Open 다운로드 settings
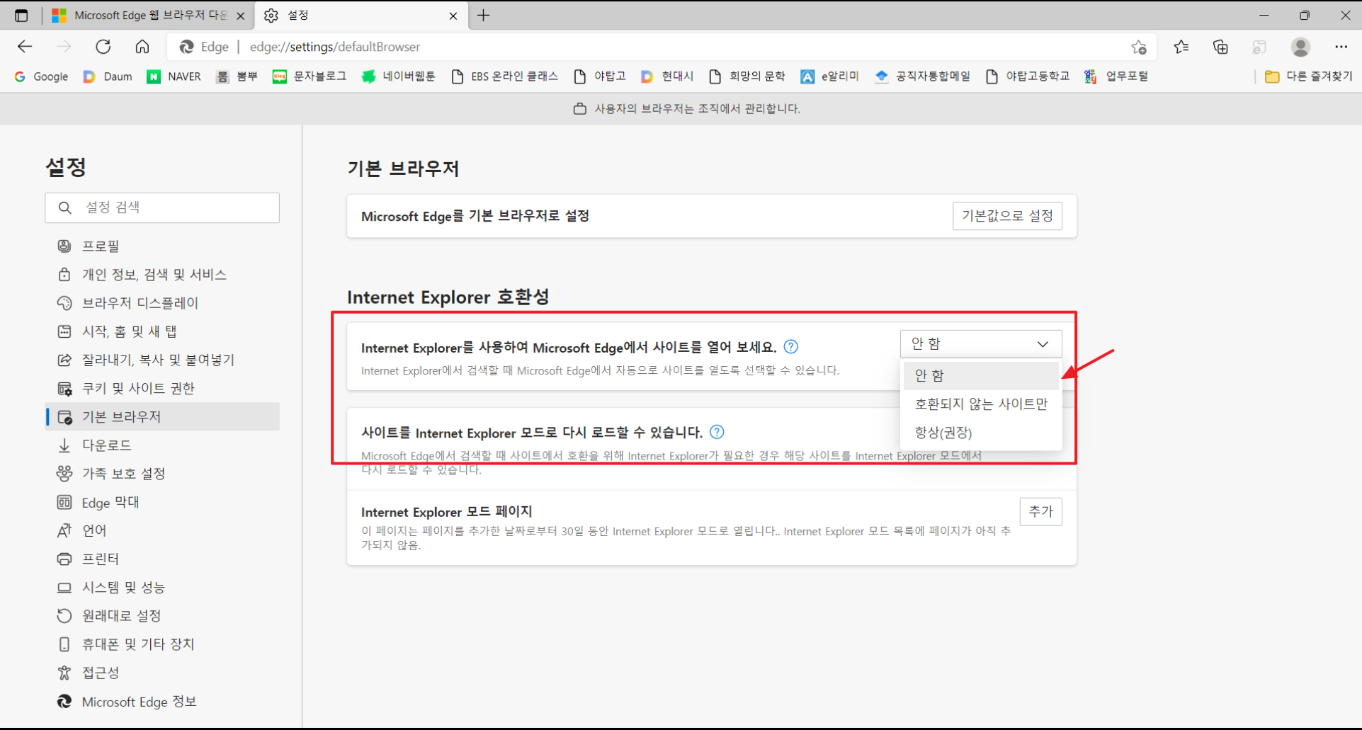The image size is (1362, 730). pyautogui.click(x=162, y=445)
